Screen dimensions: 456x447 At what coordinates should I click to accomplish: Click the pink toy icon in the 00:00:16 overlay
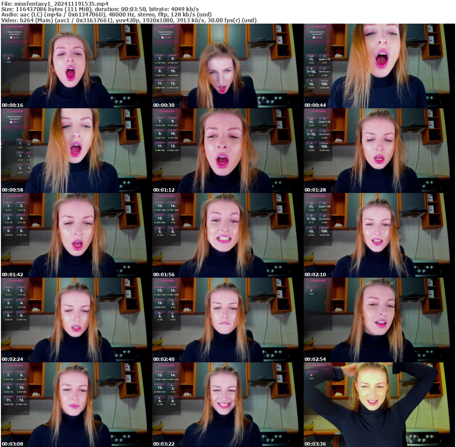pos(9,58)
